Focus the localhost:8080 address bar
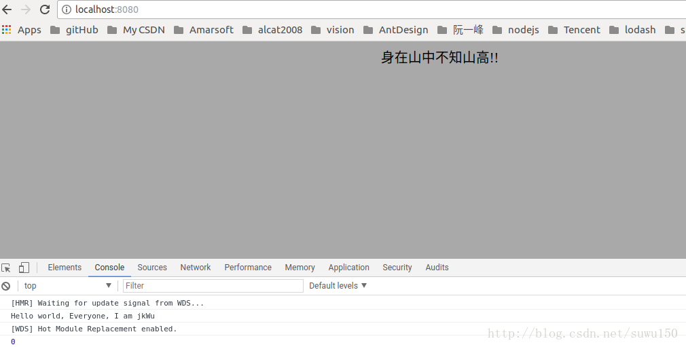Viewport: 686px width, 347px height. (372, 10)
